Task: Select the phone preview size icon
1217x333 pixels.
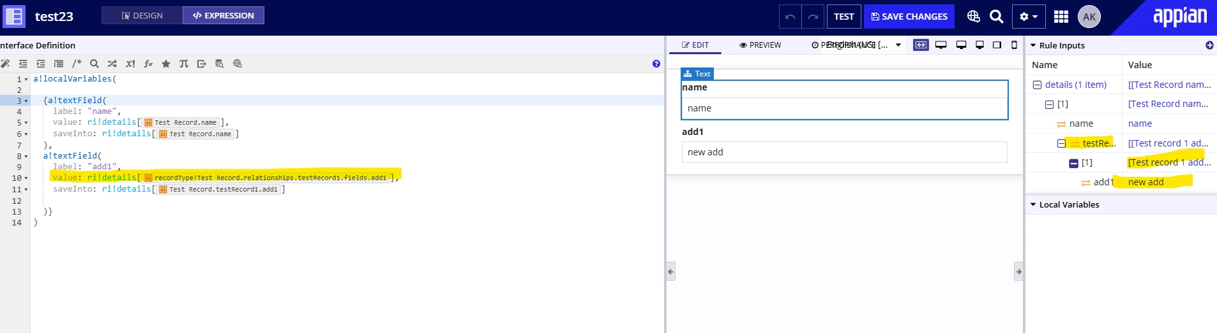Action: (1014, 45)
